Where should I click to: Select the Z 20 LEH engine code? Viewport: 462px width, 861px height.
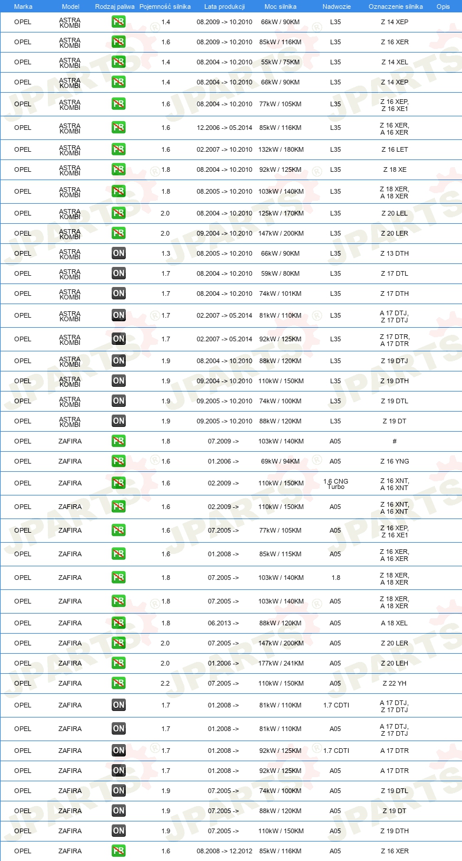395,663
